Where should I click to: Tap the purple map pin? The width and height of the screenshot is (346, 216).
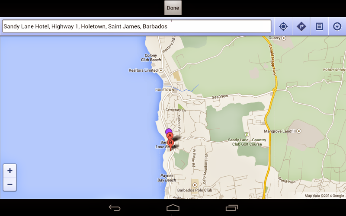(x=169, y=132)
